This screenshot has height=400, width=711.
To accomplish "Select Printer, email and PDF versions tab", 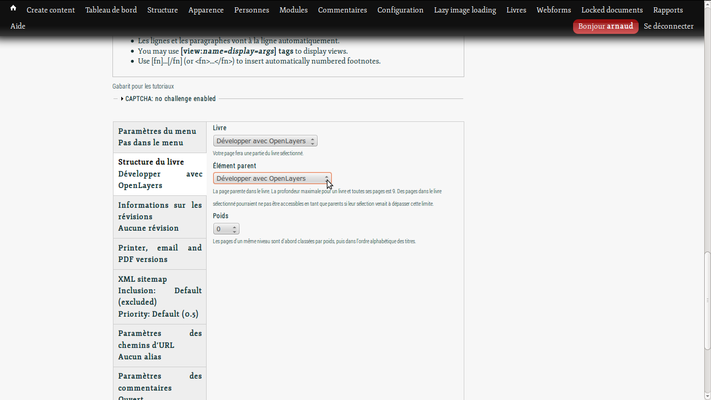I will click(160, 254).
